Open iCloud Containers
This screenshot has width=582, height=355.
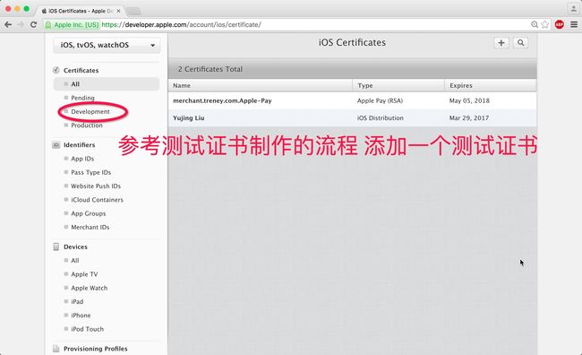[97, 200]
